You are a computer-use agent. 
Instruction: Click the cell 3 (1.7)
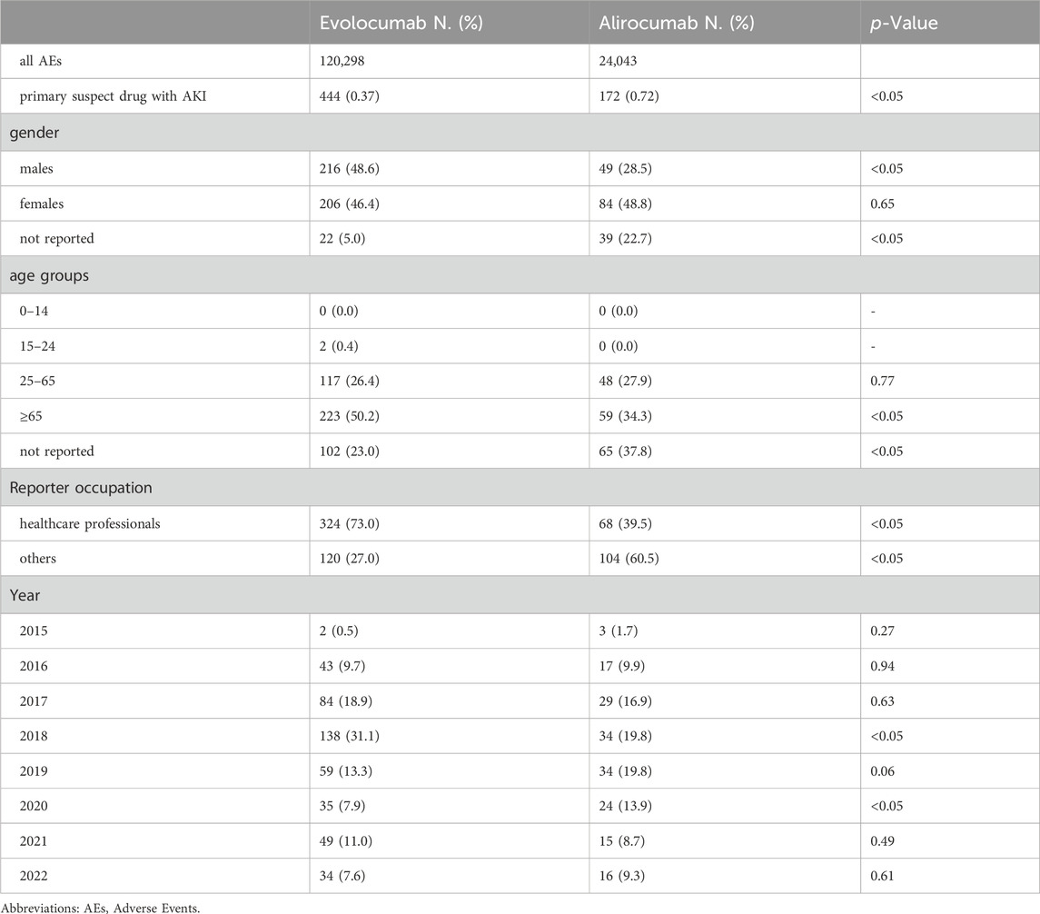[619, 631]
